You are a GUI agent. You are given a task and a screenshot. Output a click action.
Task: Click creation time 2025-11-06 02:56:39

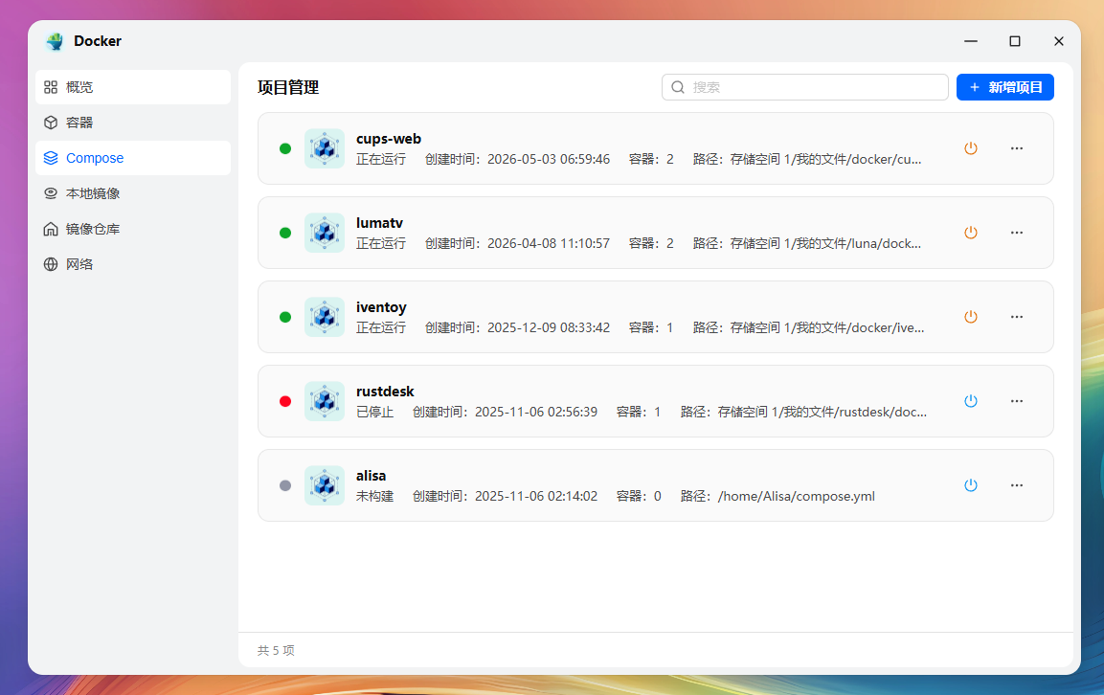point(536,412)
